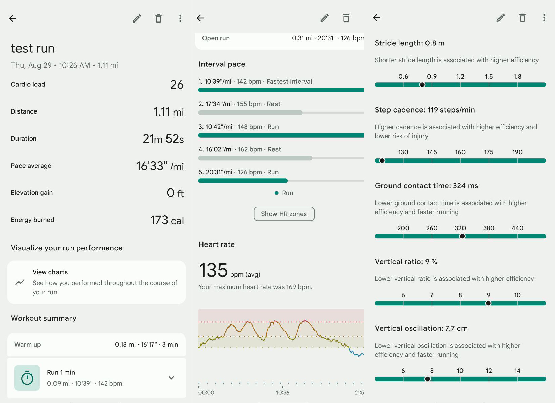This screenshot has width=555, height=403.
Task: Select interval 1 Fastest interval pace bar
Action: coord(281,90)
